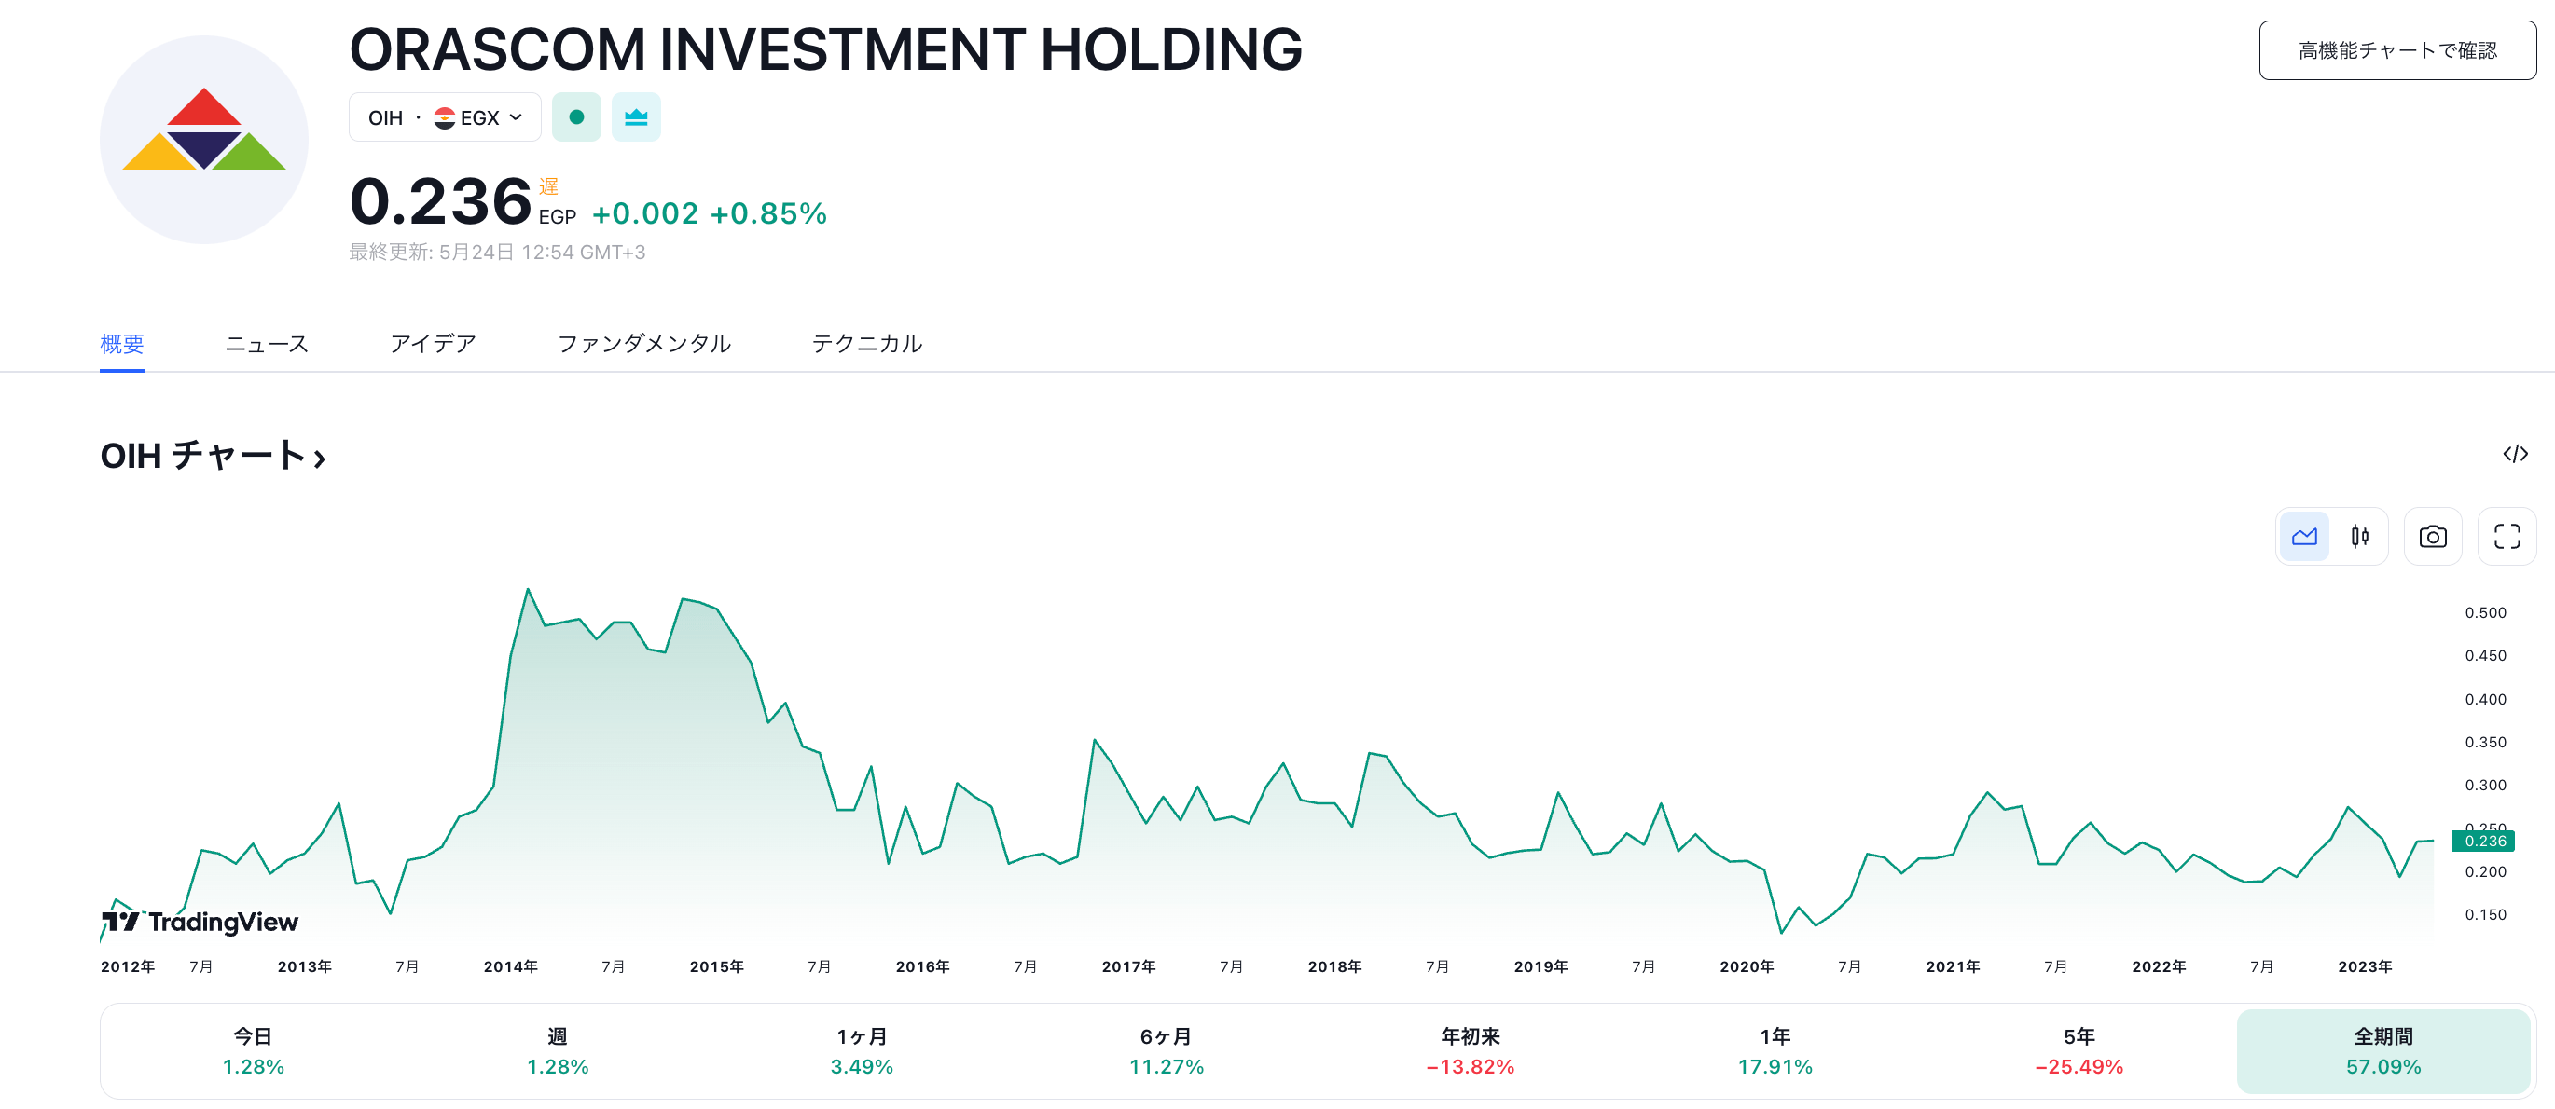Select the 1年 time range
This screenshot has width=2555, height=1109.
[x=1775, y=1050]
